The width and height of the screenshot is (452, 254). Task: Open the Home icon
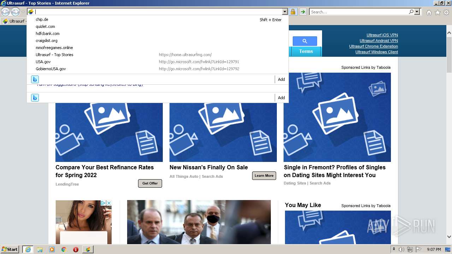point(429,12)
